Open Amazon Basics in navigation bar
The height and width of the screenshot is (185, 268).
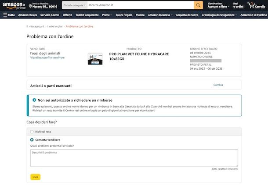pyautogui.click(x=28, y=15)
